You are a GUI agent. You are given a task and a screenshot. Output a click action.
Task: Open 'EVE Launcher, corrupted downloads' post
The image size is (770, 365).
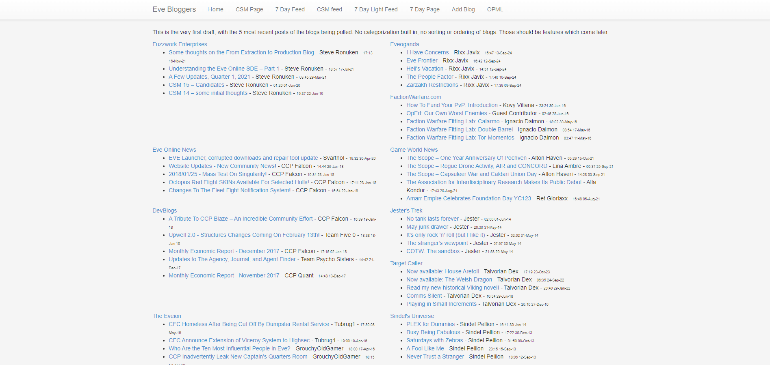(x=243, y=158)
